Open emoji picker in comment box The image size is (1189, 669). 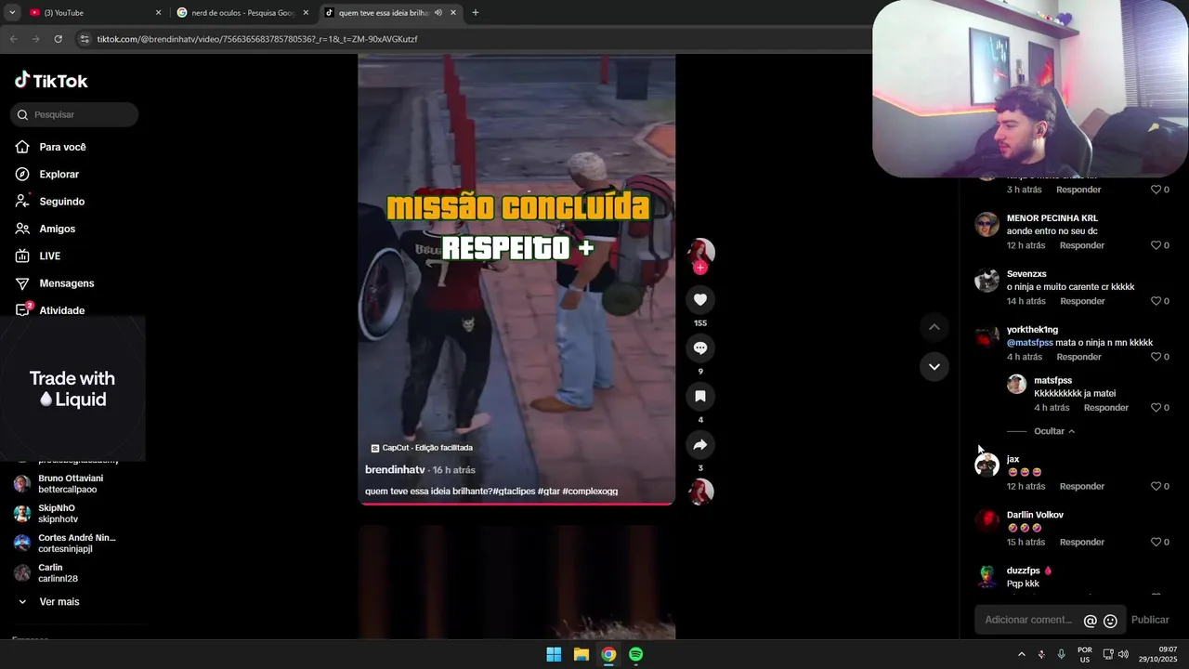(x=1110, y=621)
